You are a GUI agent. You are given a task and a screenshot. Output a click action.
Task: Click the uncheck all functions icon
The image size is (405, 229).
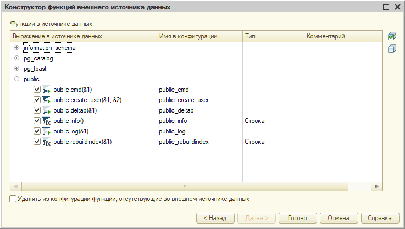[x=392, y=49]
